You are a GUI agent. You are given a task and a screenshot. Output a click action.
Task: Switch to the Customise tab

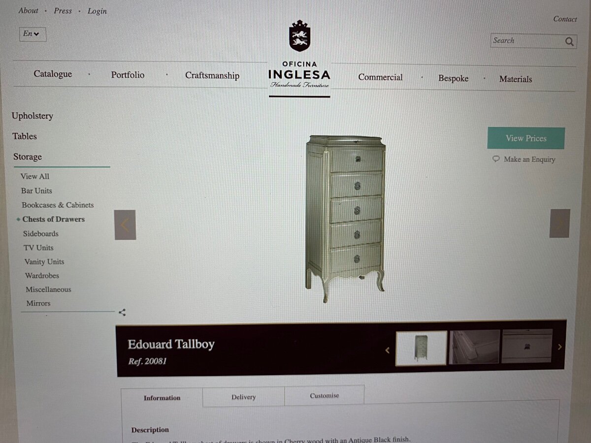325,395
